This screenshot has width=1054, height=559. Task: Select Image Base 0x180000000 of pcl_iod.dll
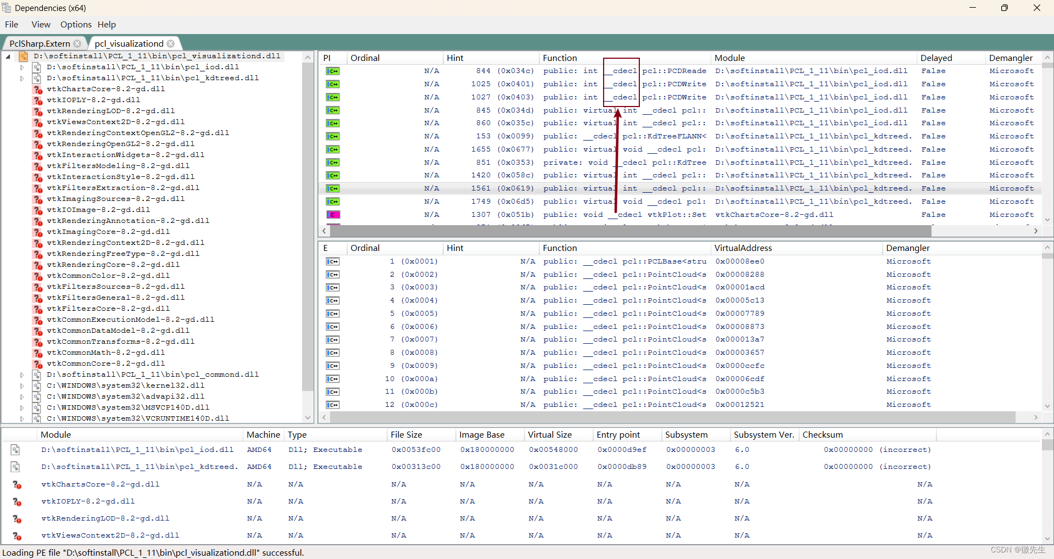487,450
